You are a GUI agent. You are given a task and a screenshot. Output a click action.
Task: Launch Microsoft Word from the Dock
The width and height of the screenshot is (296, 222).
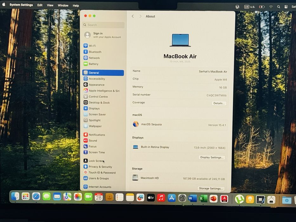click(193, 199)
